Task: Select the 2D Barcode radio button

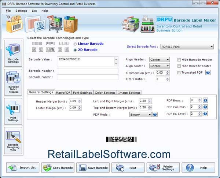Action: (x=75, y=50)
